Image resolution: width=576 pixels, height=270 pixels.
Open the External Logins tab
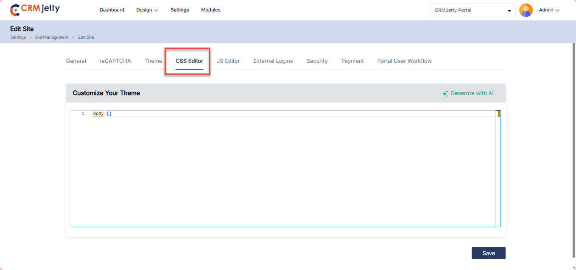[273, 61]
